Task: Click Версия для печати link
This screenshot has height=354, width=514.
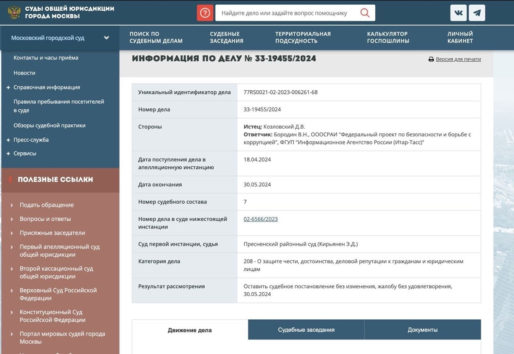Action: pyautogui.click(x=458, y=60)
